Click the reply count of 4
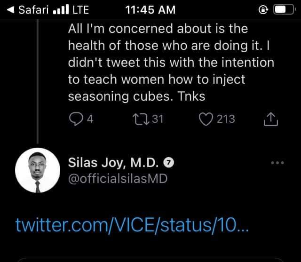The image size is (301, 262). click(90, 119)
